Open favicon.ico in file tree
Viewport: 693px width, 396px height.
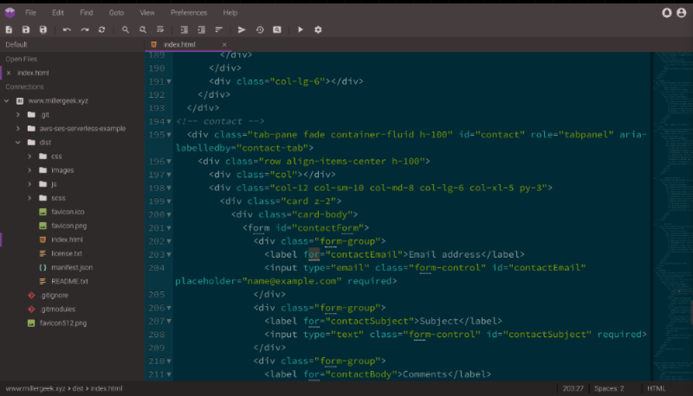[x=68, y=212]
